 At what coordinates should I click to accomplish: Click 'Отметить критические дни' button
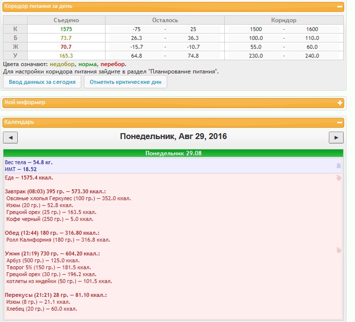pos(125,82)
